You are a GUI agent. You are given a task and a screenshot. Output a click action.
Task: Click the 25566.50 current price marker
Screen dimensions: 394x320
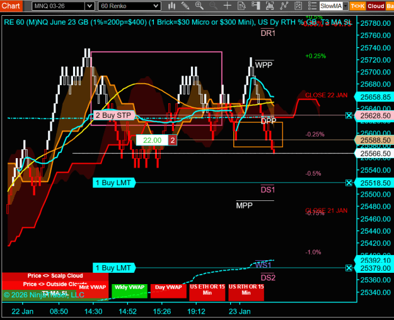click(374, 154)
